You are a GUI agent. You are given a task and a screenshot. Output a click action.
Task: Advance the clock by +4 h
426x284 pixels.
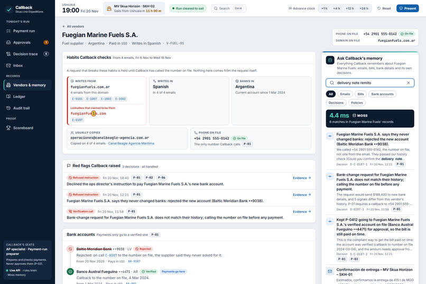click(x=336, y=8)
